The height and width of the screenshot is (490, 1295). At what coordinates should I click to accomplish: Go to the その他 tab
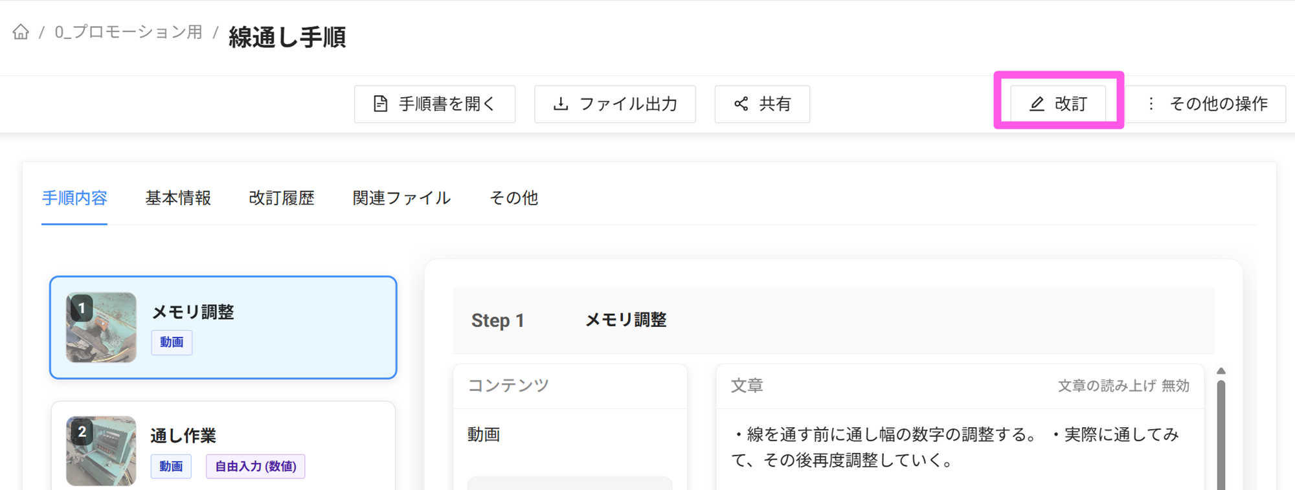pos(513,198)
